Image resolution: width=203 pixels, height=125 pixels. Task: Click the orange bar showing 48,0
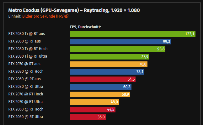point(94,102)
